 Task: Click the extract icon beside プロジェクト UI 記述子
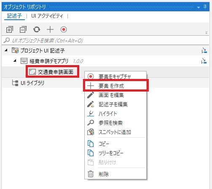tap(204, 50)
